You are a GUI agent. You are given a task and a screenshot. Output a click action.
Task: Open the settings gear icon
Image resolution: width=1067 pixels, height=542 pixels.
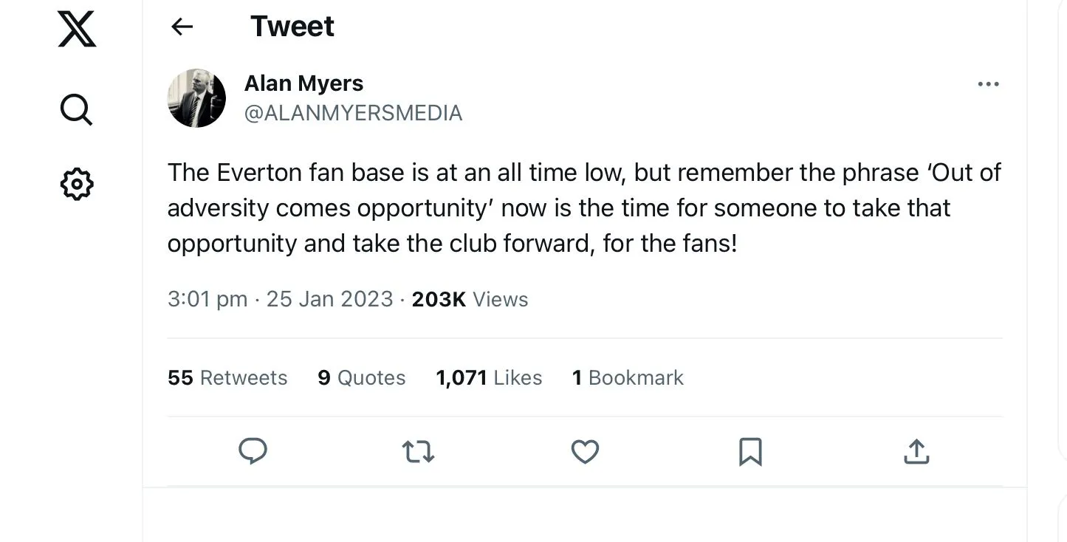[x=76, y=184]
